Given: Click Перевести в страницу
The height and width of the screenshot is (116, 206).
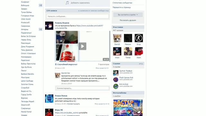Looking at the screenshot, I should point(122,7).
